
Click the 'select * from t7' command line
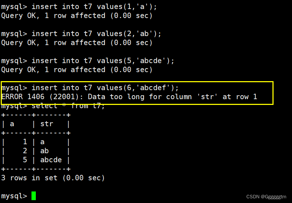(x=53, y=106)
